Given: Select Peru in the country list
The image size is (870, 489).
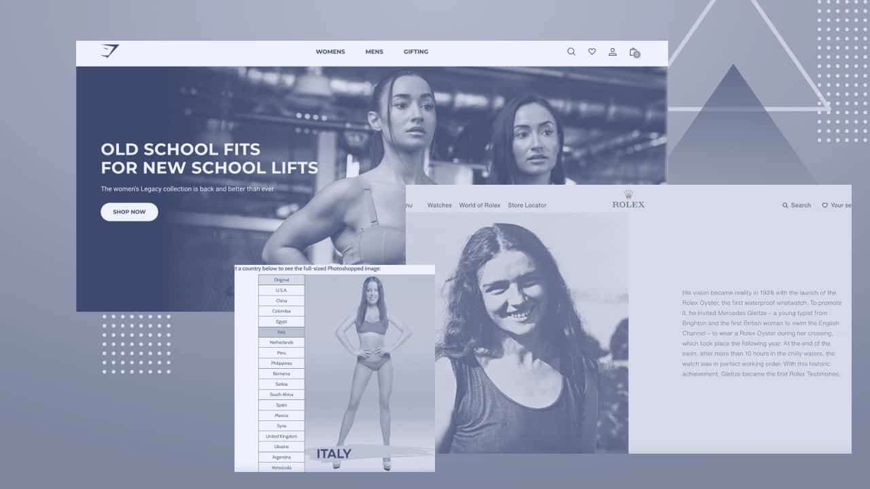Looking at the screenshot, I should click(x=281, y=353).
